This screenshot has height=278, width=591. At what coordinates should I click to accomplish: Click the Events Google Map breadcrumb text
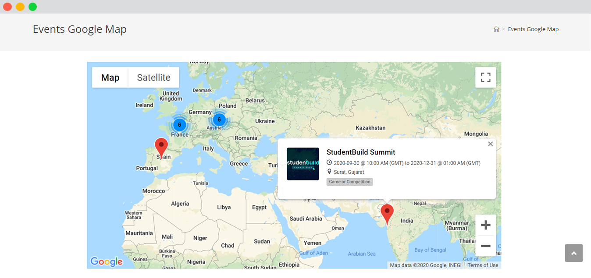(x=533, y=29)
